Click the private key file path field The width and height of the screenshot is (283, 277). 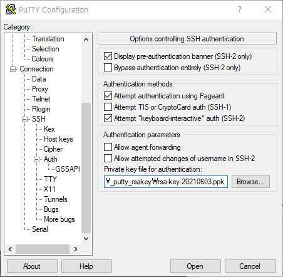tap(166, 182)
